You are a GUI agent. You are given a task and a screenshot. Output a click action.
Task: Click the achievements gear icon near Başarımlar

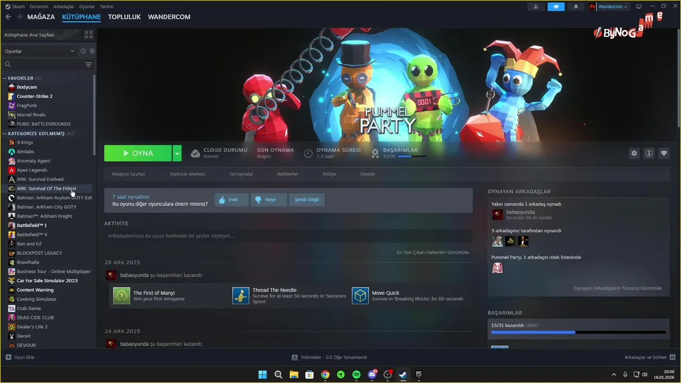(375, 153)
